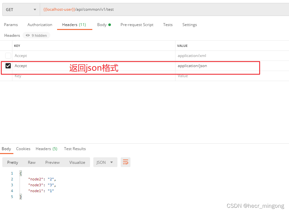
Task: Edit the application/json value cell
Action: click(232, 66)
